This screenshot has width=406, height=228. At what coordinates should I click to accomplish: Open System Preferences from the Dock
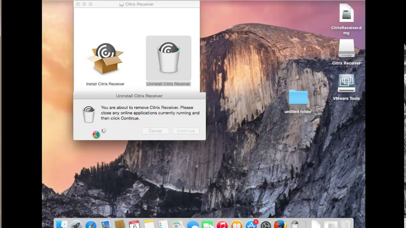pyautogui.click(x=266, y=224)
